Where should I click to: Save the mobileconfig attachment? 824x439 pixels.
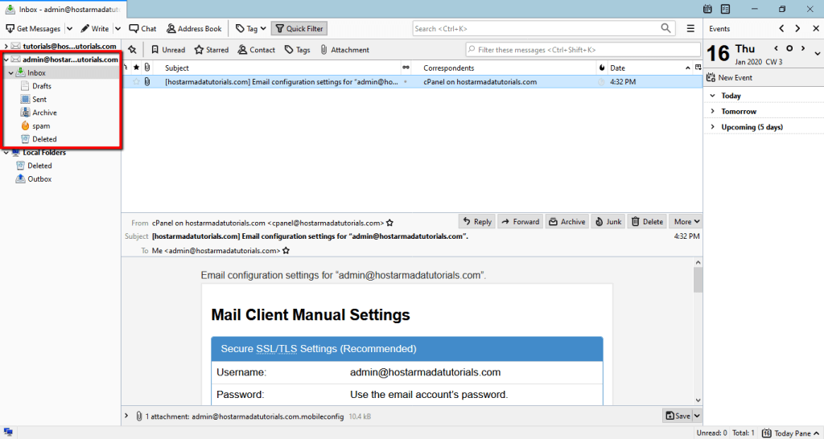[678, 416]
